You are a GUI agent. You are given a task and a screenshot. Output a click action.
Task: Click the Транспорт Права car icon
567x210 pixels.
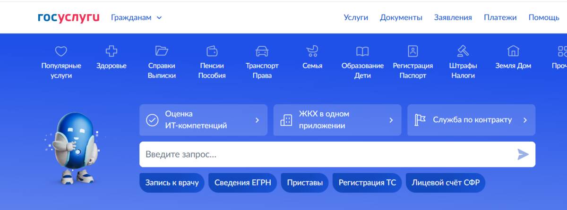click(262, 51)
